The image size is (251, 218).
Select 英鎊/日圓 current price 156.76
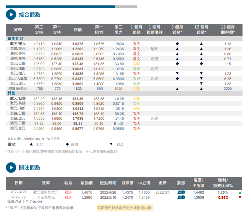pyautogui.click(x=78, y=114)
